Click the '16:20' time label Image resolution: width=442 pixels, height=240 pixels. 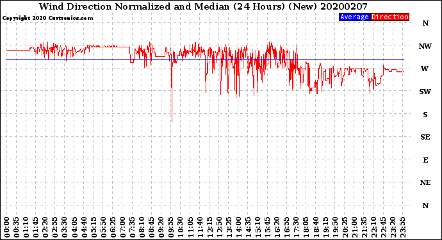tap(277, 227)
